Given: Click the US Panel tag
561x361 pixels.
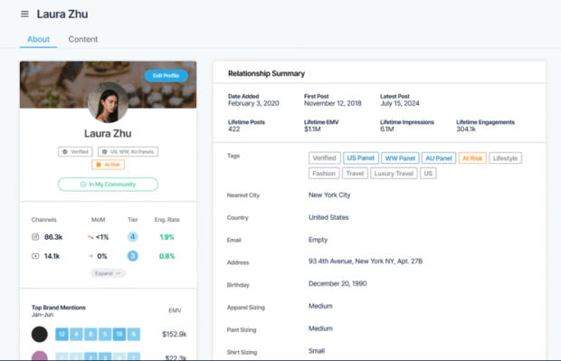Looking at the screenshot, I should pyautogui.click(x=360, y=158).
